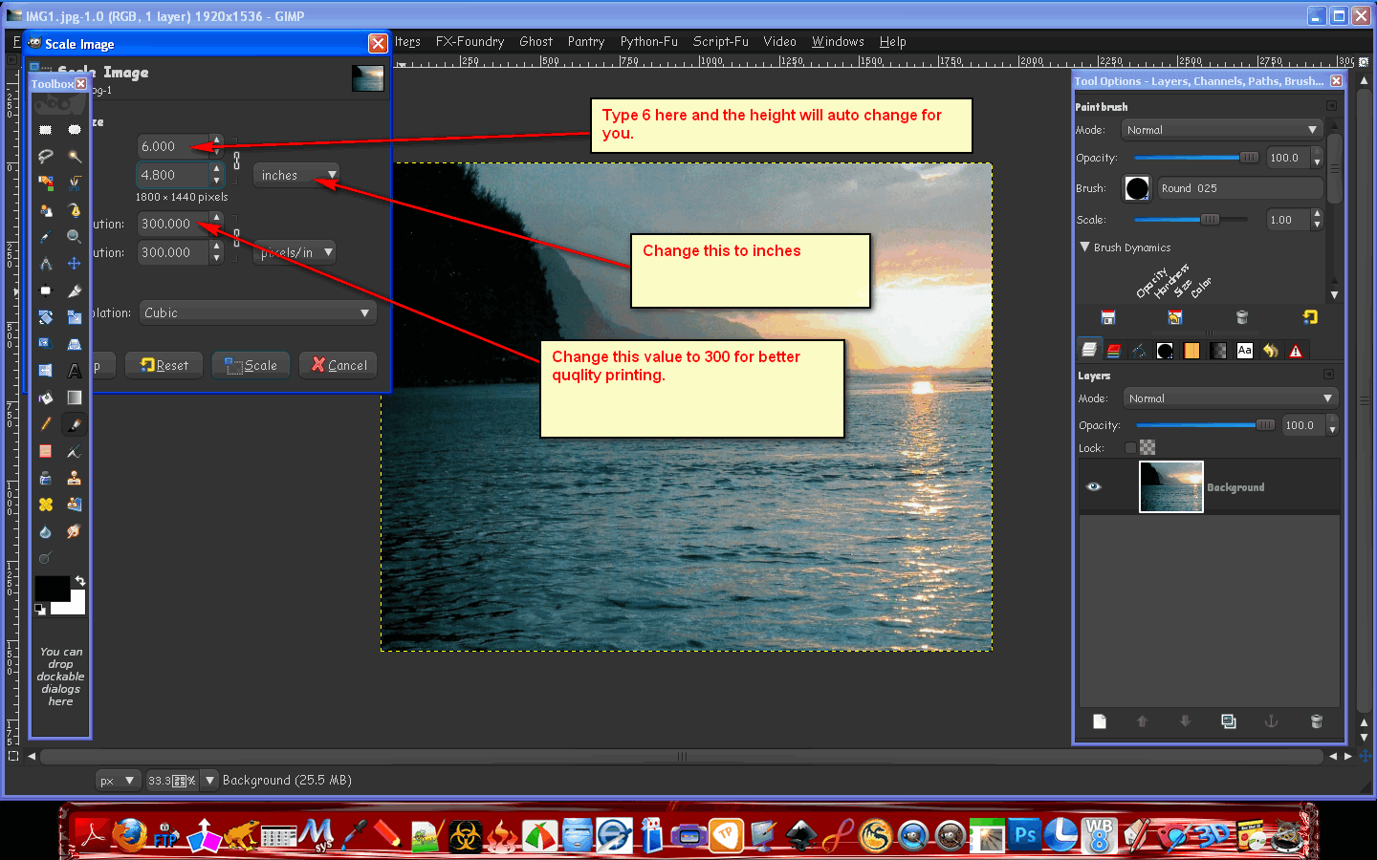
Task: Toggle the width/height chain link
Action: click(x=237, y=160)
